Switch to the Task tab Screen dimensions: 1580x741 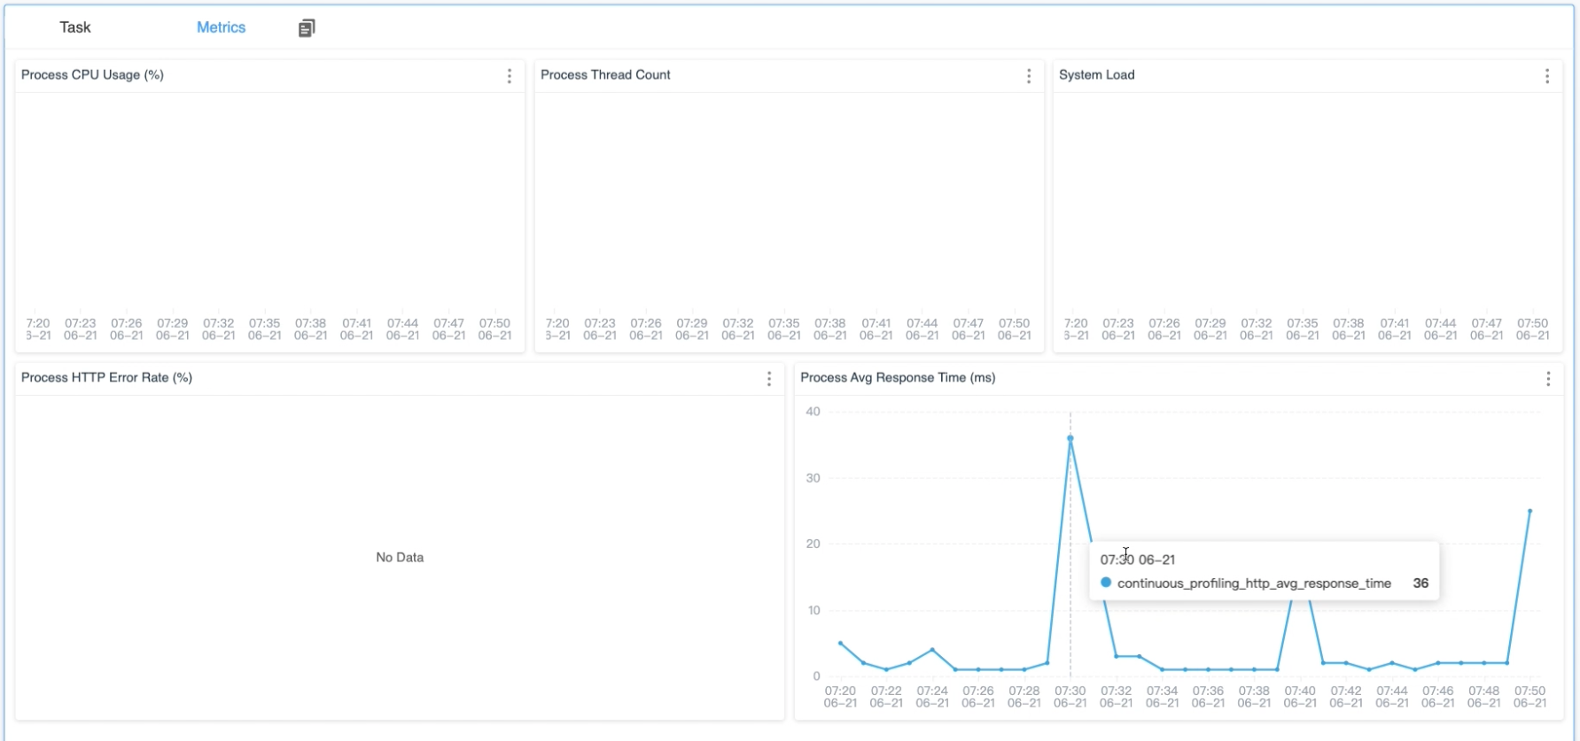(x=75, y=27)
